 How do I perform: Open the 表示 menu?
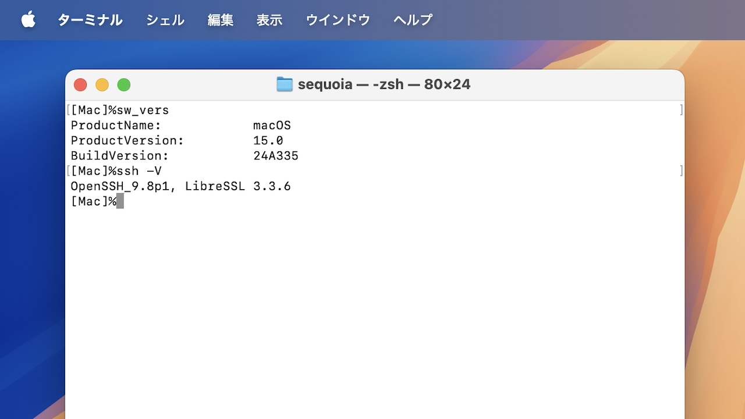tap(269, 20)
